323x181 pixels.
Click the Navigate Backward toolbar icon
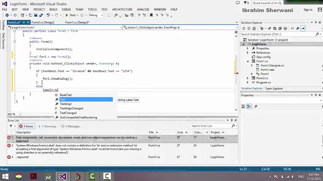7,15
